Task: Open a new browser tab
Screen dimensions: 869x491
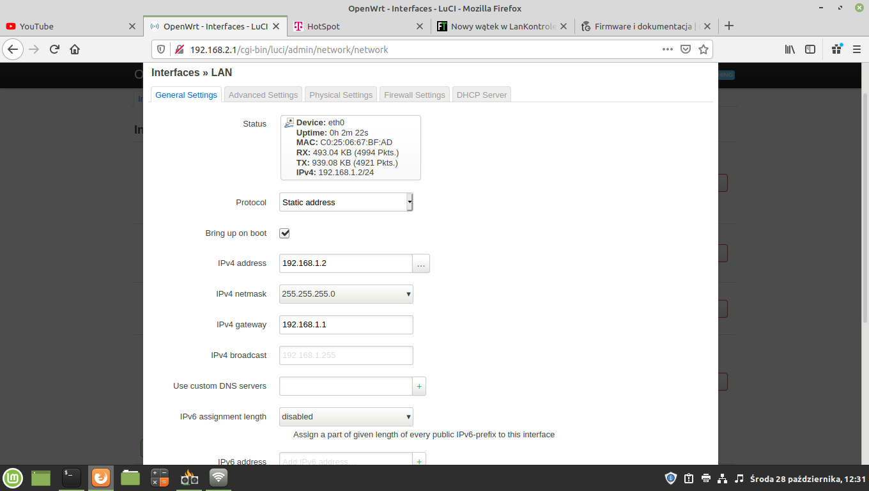Action: pyautogui.click(x=729, y=26)
